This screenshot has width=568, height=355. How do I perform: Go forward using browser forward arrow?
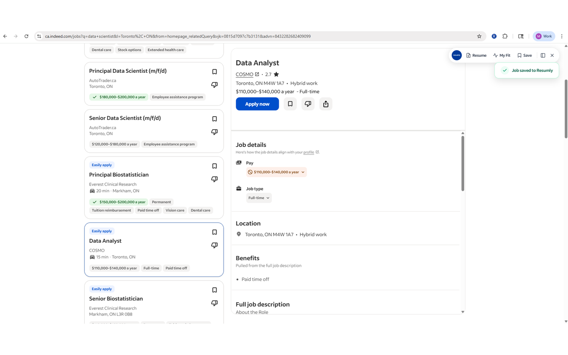coord(16,36)
